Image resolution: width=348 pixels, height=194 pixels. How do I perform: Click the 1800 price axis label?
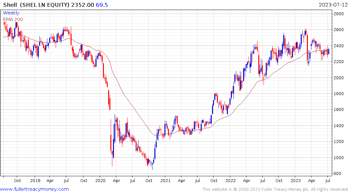(x=339, y=93)
